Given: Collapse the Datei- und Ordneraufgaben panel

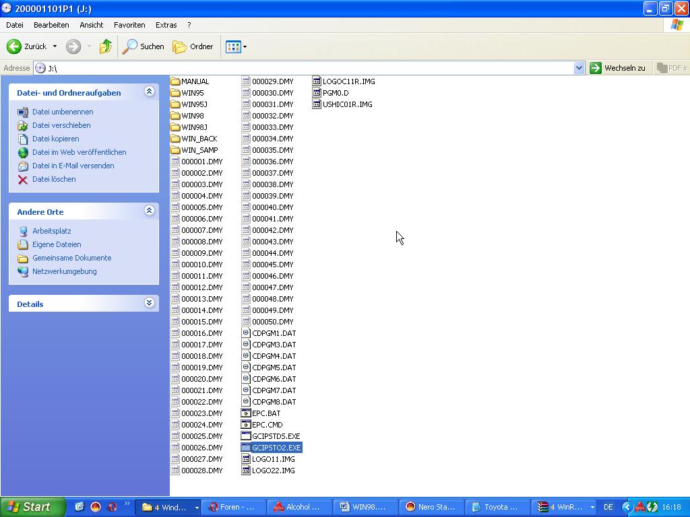Looking at the screenshot, I should [149, 92].
